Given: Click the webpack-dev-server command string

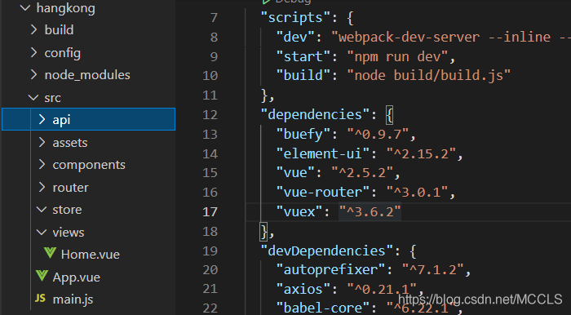Looking at the screenshot, I should [451, 37].
